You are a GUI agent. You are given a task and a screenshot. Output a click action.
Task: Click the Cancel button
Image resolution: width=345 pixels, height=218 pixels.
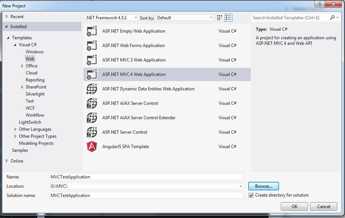(324, 207)
